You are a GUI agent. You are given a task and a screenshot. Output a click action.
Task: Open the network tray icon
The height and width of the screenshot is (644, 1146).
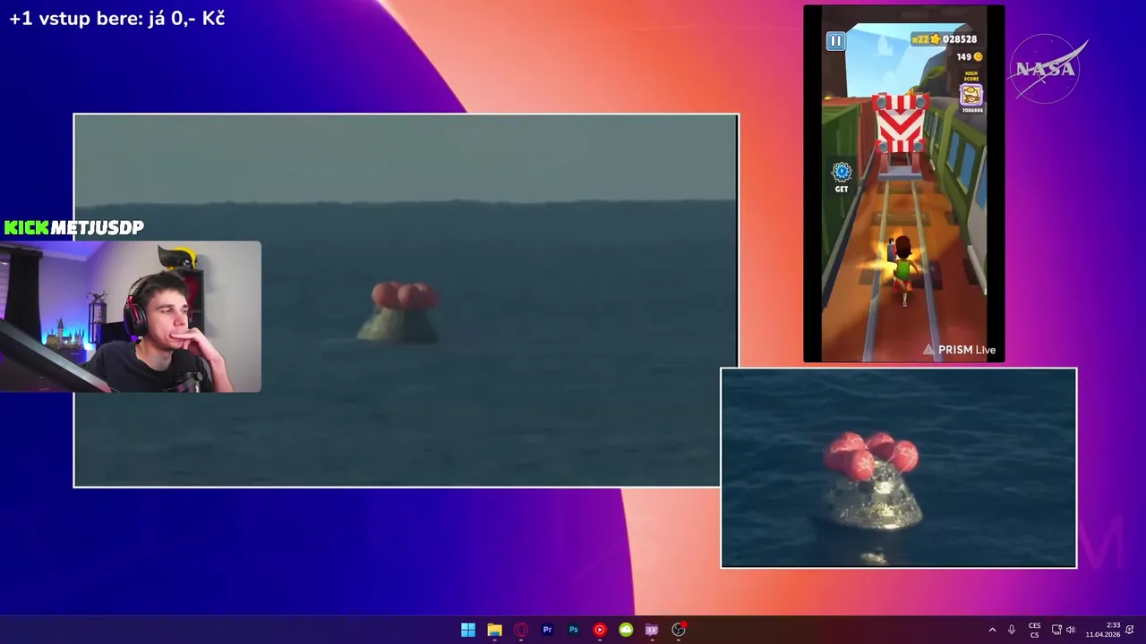pyautogui.click(x=1056, y=630)
